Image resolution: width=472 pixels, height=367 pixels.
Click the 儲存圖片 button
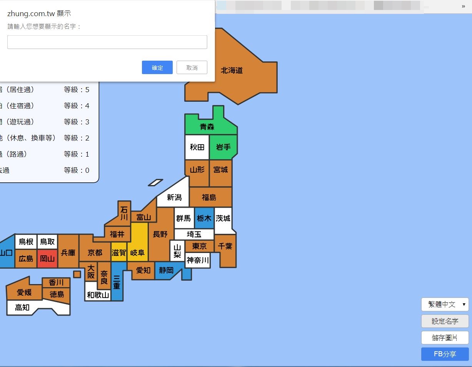pyautogui.click(x=445, y=338)
